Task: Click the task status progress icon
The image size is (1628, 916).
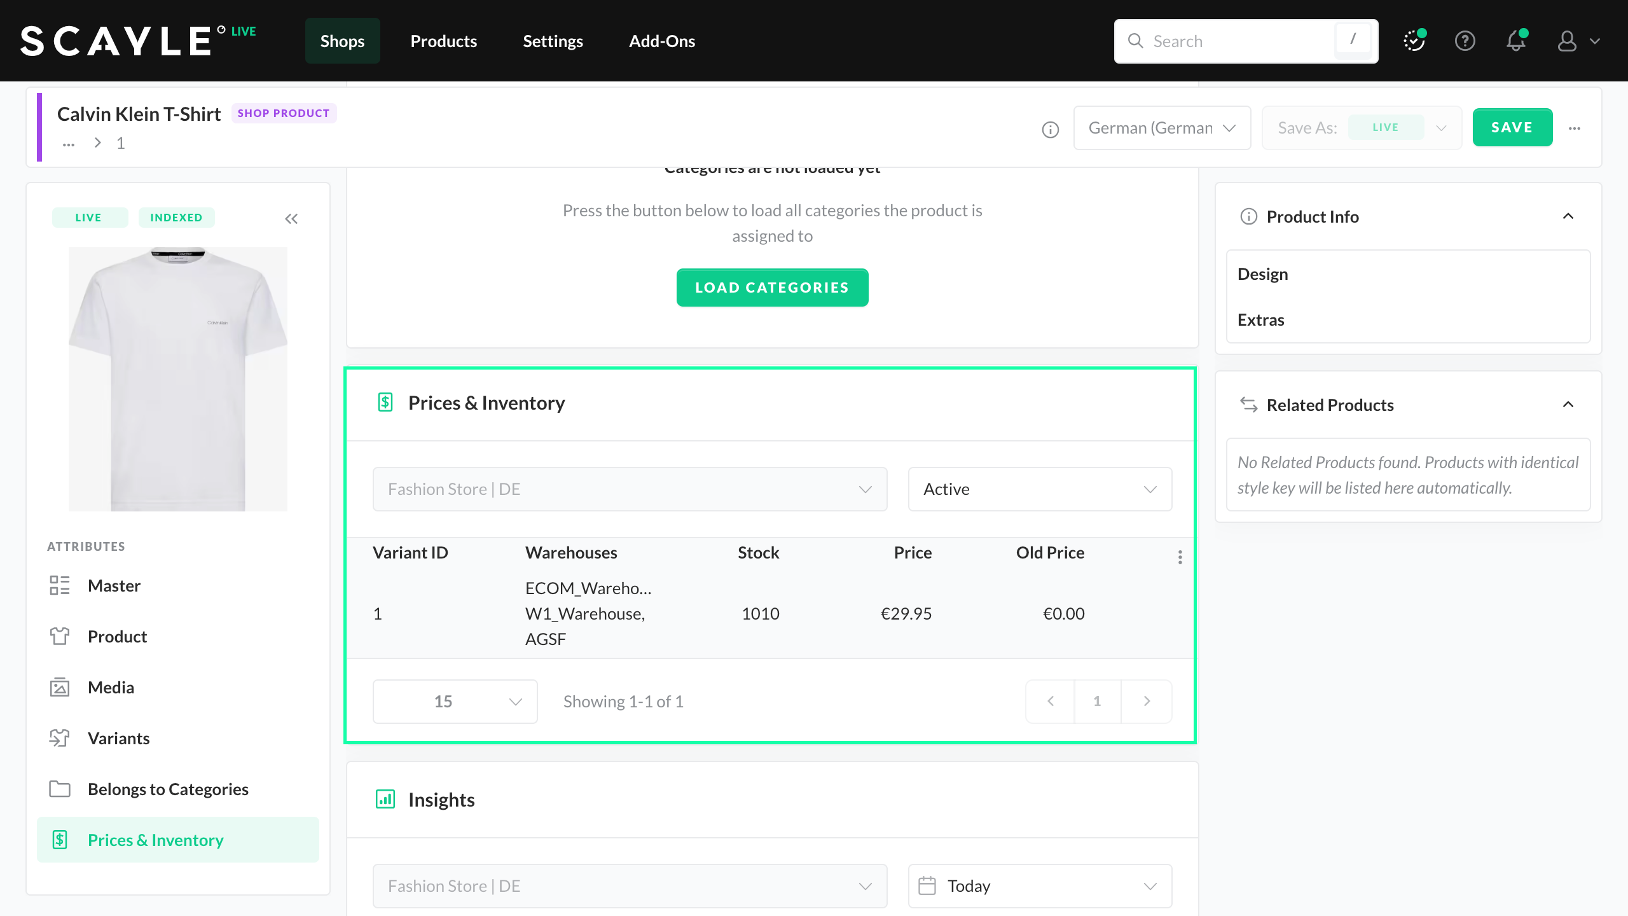Action: point(1414,41)
